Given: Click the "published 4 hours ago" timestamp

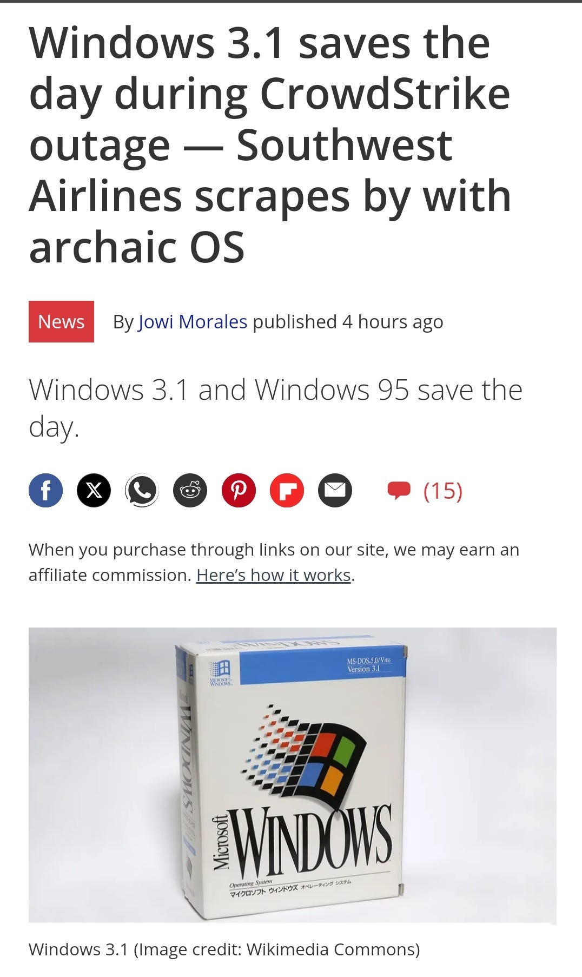Looking at the screenshot, I should point(348,322).
